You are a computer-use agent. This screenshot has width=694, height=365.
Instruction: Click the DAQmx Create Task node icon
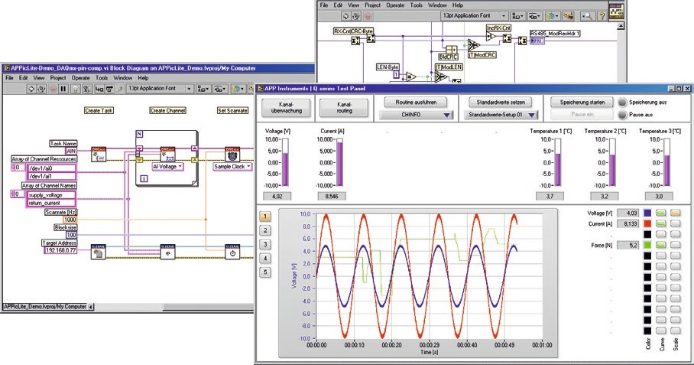pyautogui.click(x=99, y=155)
